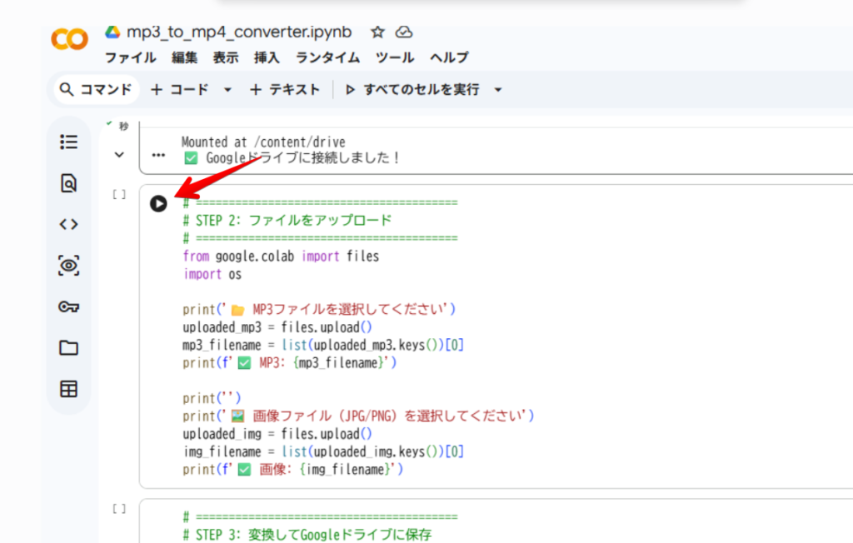Click the 'from google.colab import files' line
This screenshot has height=543, width=853.
pos(281,257)
